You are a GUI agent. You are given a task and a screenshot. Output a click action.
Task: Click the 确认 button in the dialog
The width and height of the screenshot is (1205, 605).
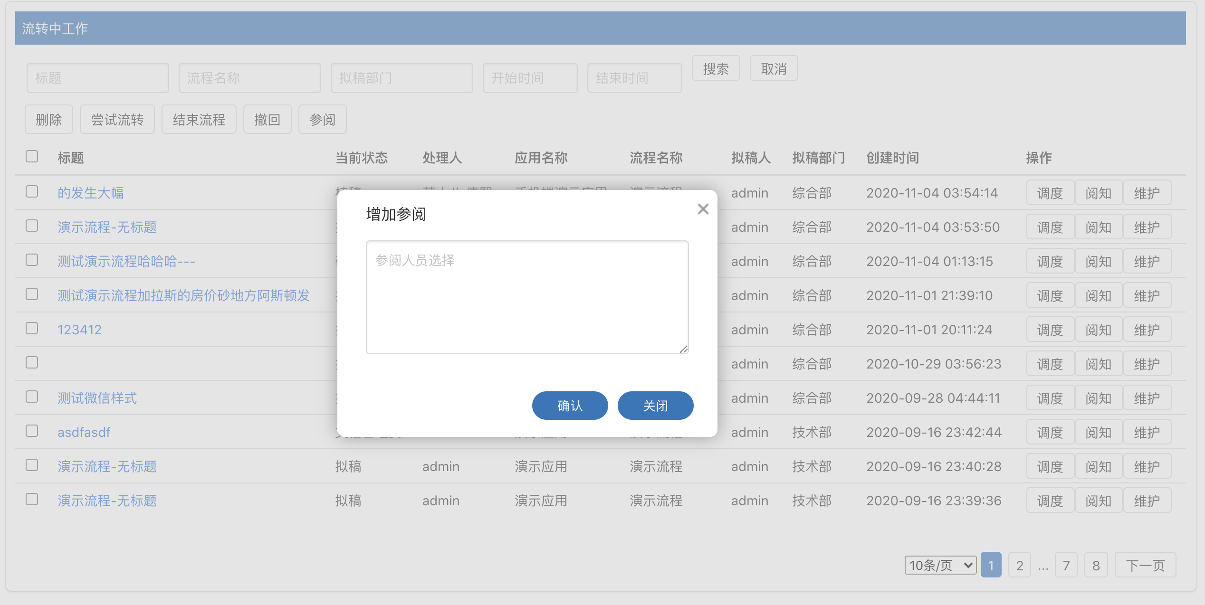click(570, 406)
